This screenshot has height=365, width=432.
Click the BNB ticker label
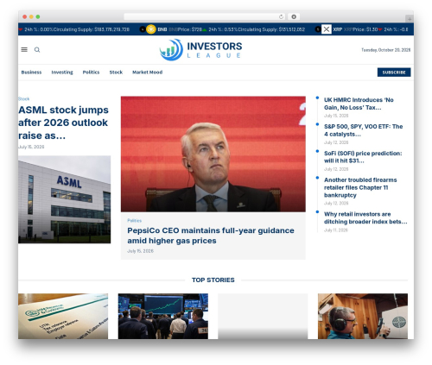coord(162,29)
